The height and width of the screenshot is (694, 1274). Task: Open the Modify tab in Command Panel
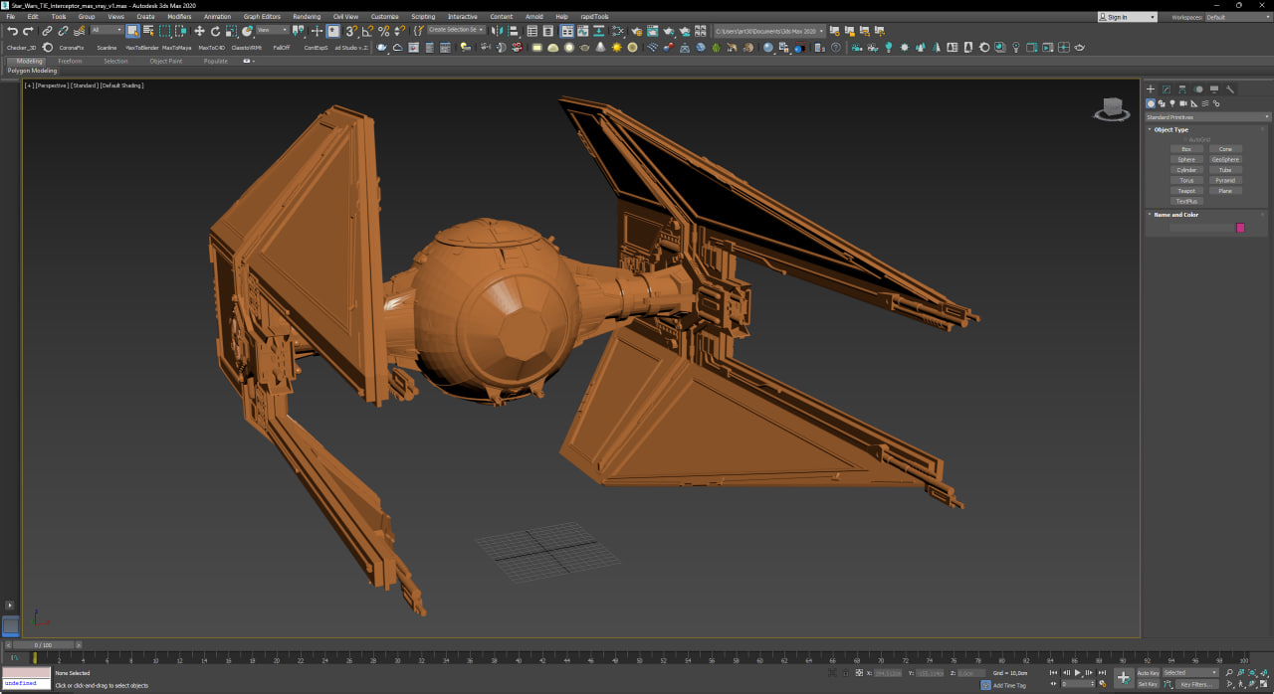click(1167, 89)
